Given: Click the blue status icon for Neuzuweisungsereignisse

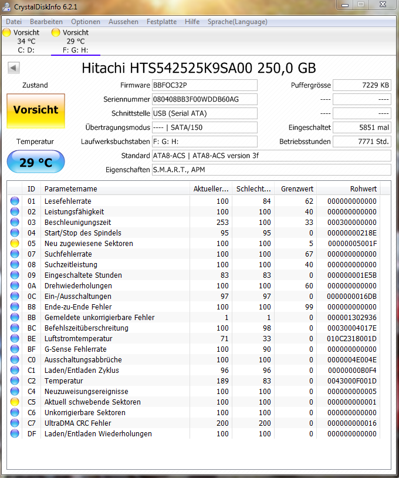Looking at the screenshot, I should [x=15, y=391].
